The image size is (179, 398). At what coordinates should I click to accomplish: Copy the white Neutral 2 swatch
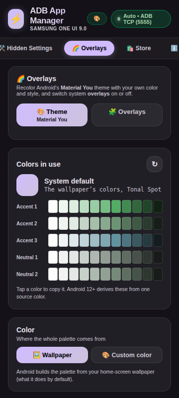53,274
